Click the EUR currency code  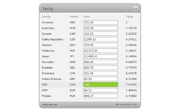click(x=73, y=90)
